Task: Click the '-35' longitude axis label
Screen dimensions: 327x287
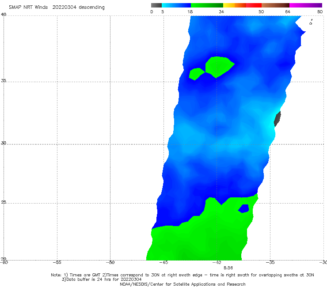Action: coord(270,262)
